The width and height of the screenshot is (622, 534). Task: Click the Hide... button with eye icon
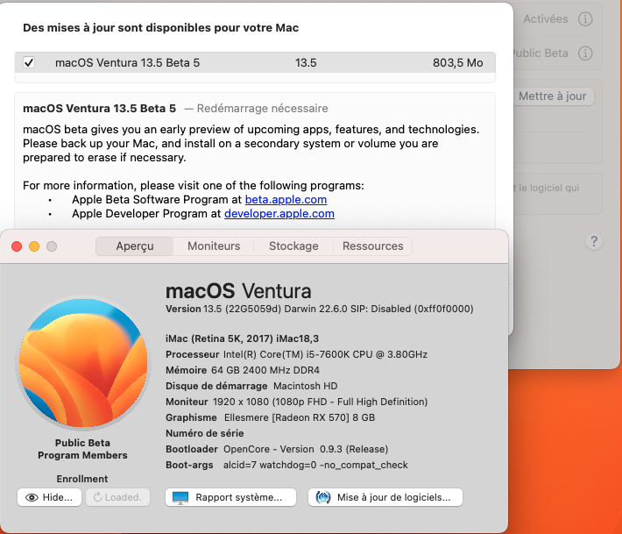(x=49, y=497)
